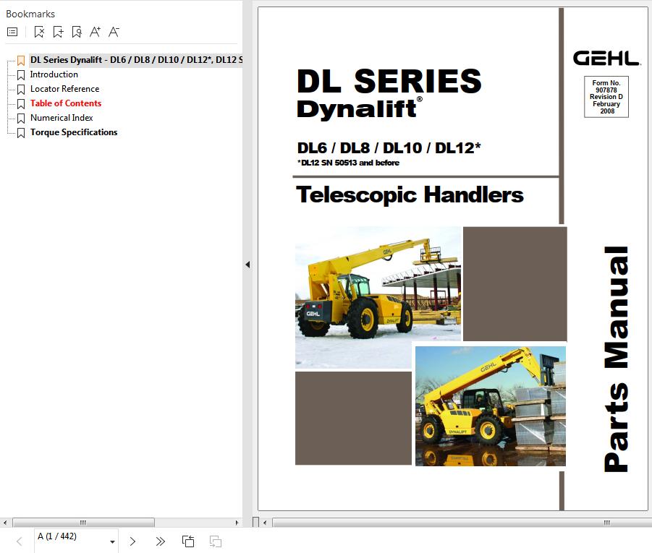The width and height of the screenshot is (652, 553).
Task: Click bookmark icon beside Numerical Index
Action: tap(21, 119)
